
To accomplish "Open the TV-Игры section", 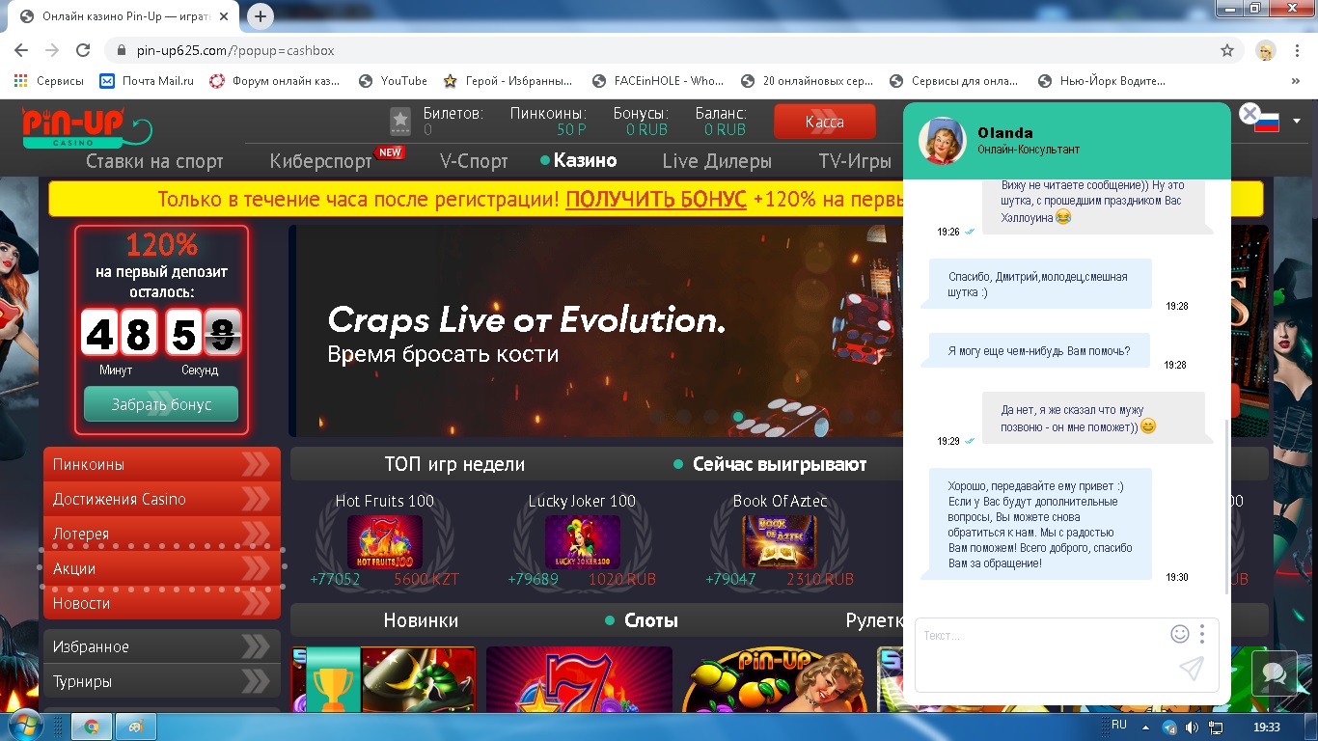I will point(855,161).
